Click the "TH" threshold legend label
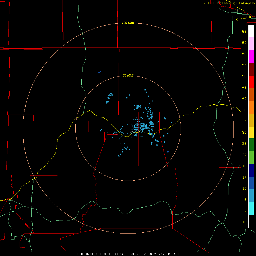 244,222
